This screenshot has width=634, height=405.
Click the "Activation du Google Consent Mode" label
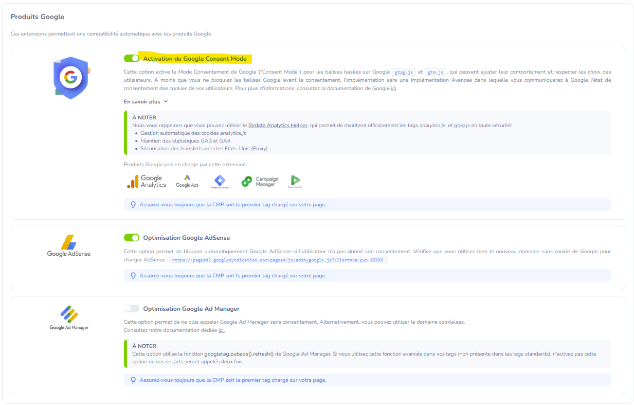tap(194, 59)
